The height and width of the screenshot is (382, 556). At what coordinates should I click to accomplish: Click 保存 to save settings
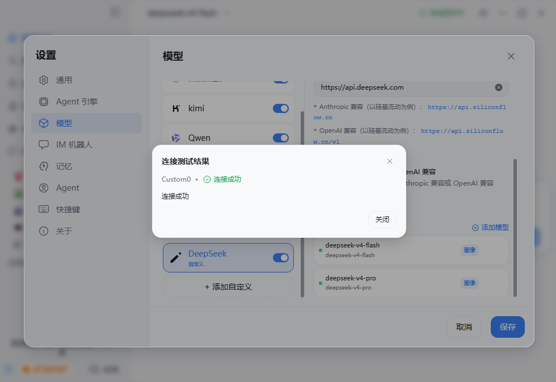coord(508,327)
